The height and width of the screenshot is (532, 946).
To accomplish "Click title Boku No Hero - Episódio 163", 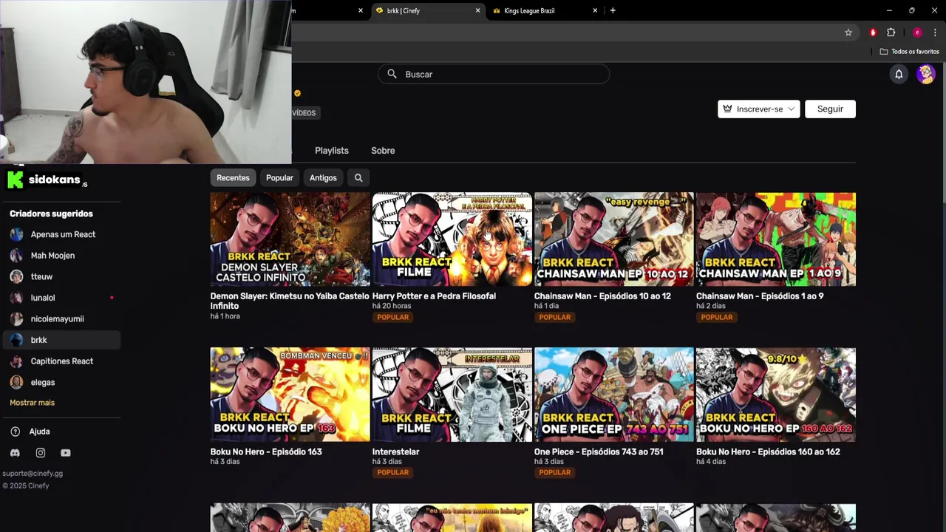I will tap(266, 451).
